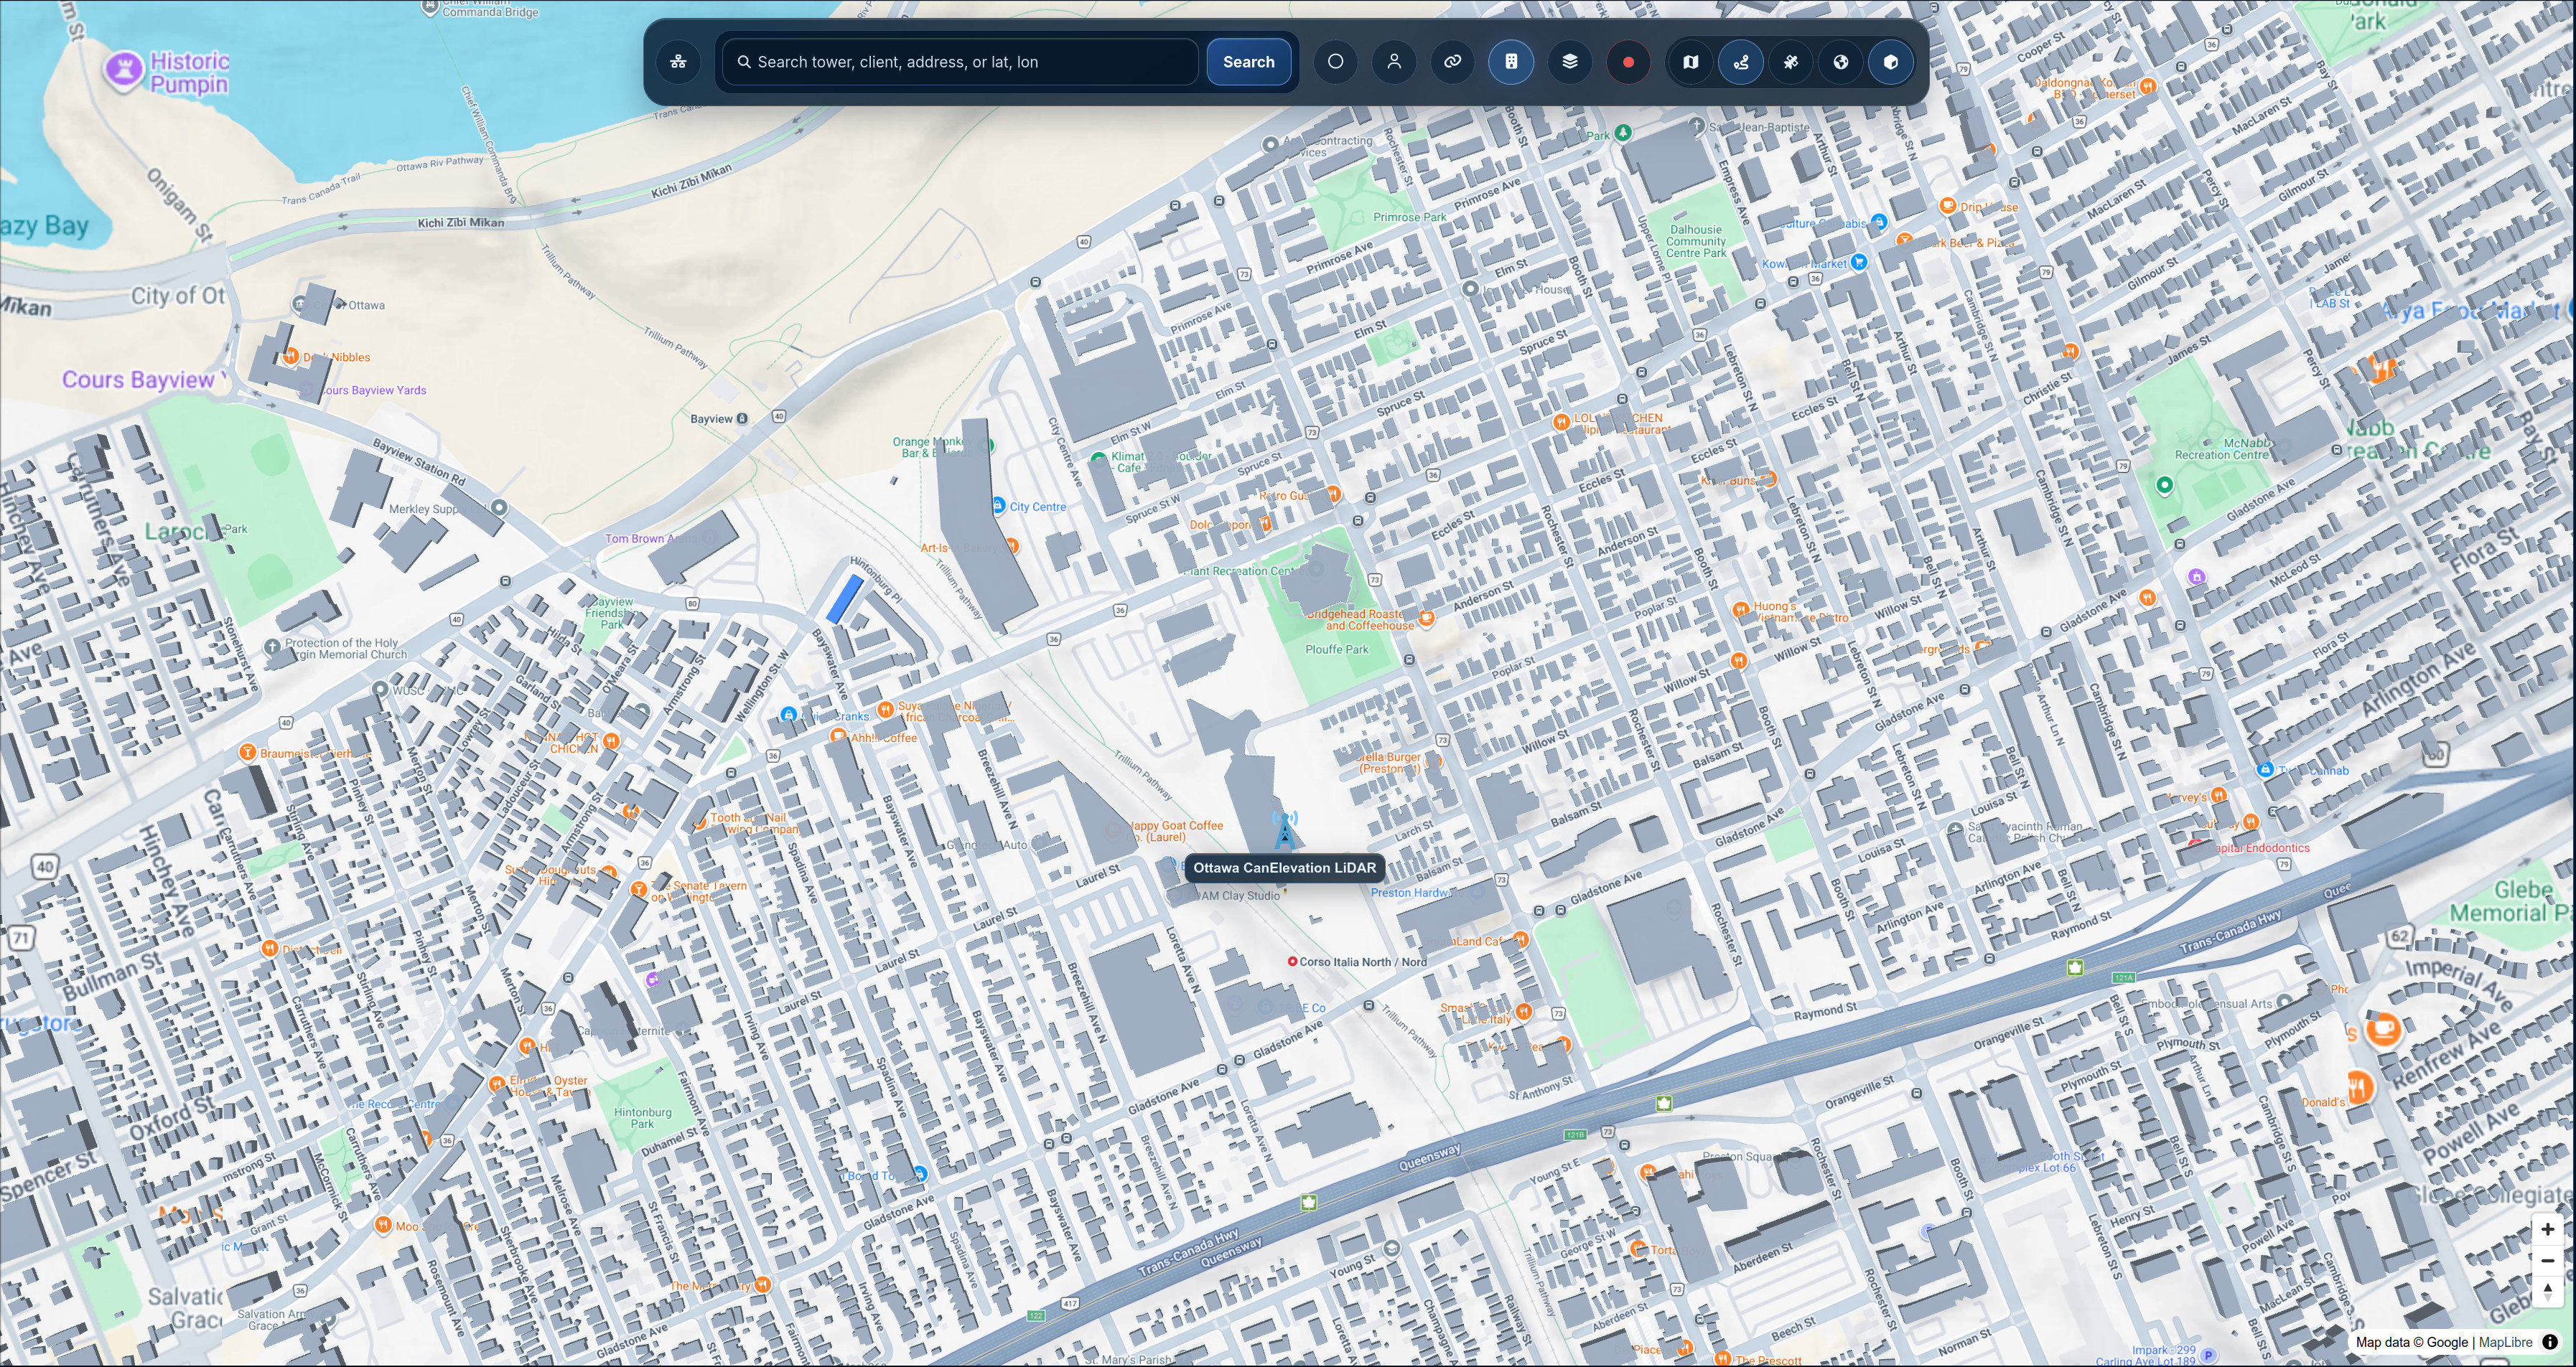
Task: Toggle the buildings icon button
Action: [x=1511, y=62]
